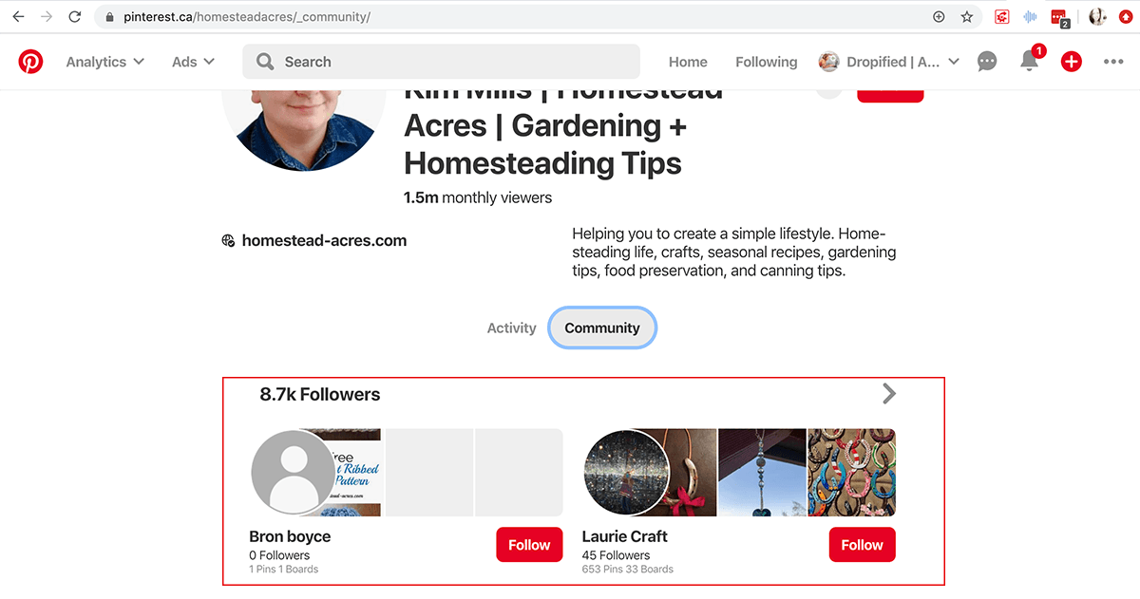The height and width of the screenshot is (599, 1140).
Task: Bookmark this page with the star icon
Action: (966, 16)
